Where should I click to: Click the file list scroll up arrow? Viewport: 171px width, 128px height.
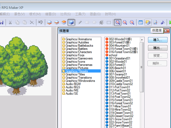[142, 40]
